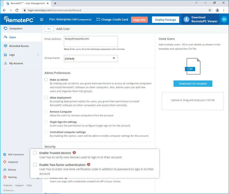Enable the Two-factor authentication checkbox
Viewport: 229px width, 194px height.
coord(35,165)
